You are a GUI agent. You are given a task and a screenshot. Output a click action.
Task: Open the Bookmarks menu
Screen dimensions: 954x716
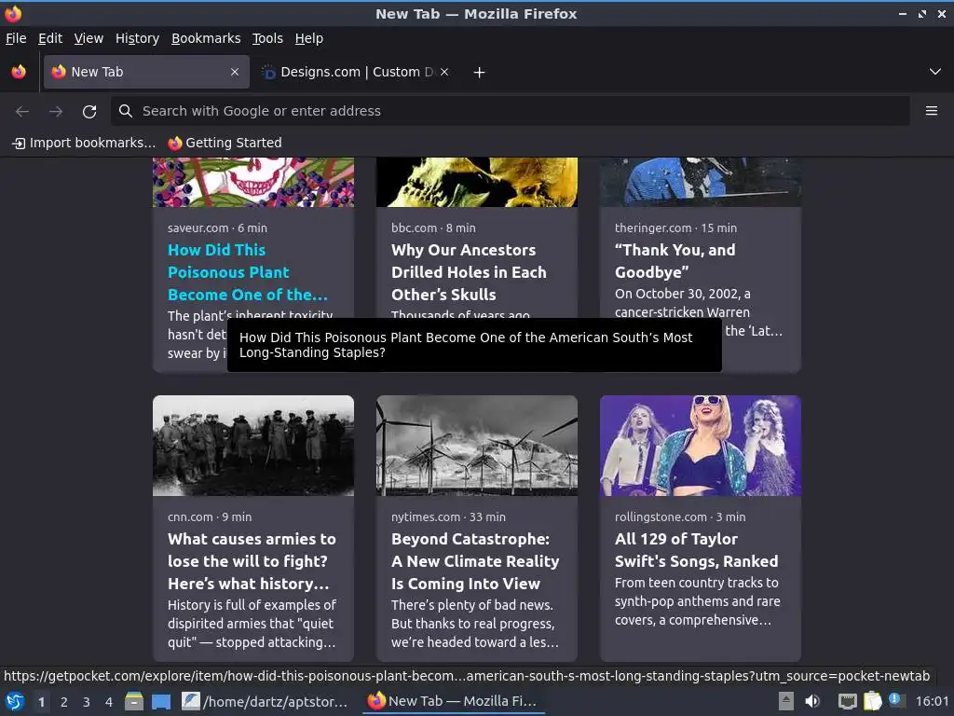[x=206, y=38]
